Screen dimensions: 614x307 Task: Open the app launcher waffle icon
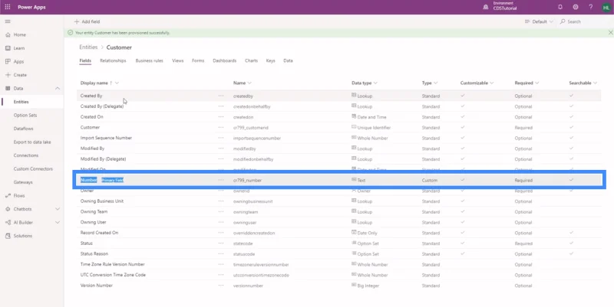tap(8, 7)
